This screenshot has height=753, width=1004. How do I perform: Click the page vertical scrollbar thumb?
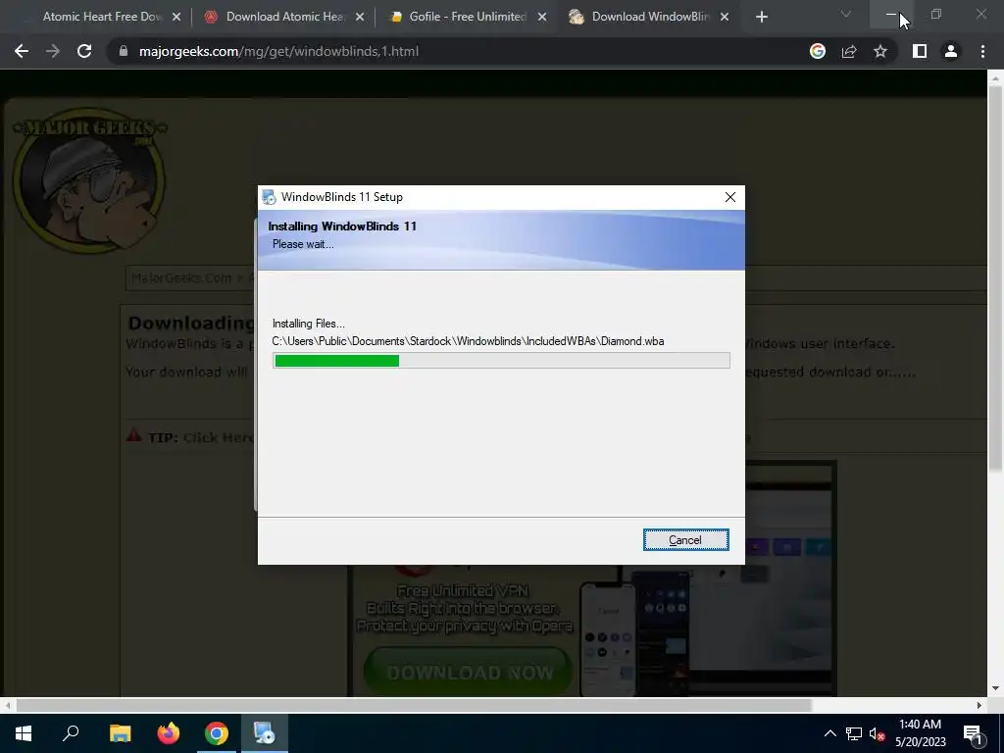point(995,278)
